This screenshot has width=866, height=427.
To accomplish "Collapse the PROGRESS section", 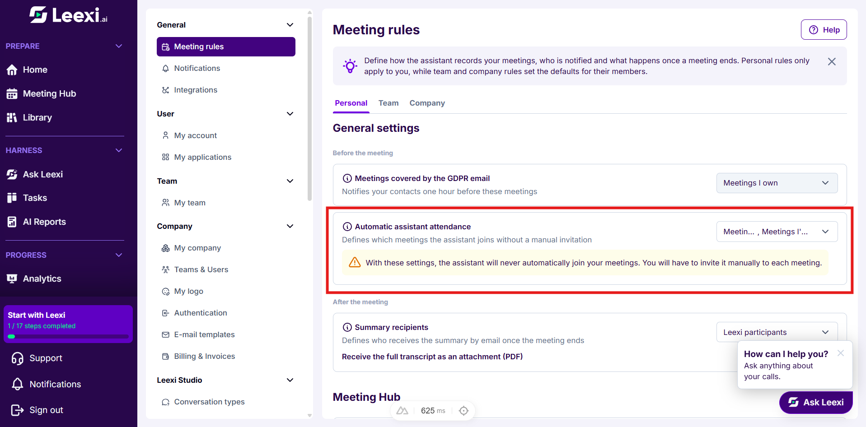I will (x=119, y=255).
